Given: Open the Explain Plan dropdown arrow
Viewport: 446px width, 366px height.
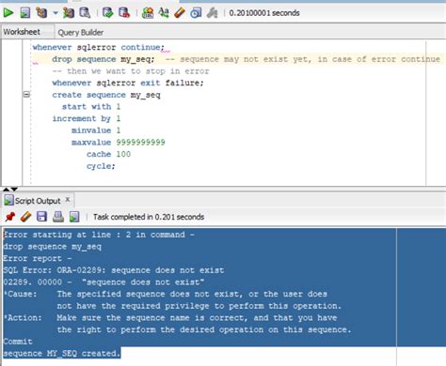Looking at the screenshot, I should tap(56, 13).
